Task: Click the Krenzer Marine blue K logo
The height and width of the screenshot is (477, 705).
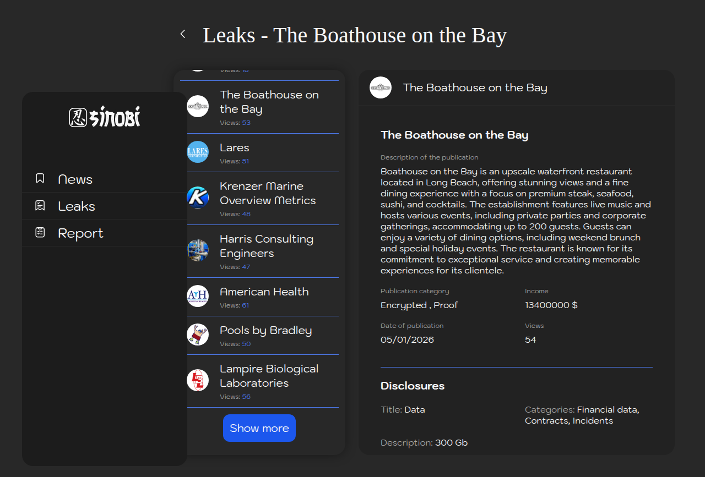Action: [198, 198]
